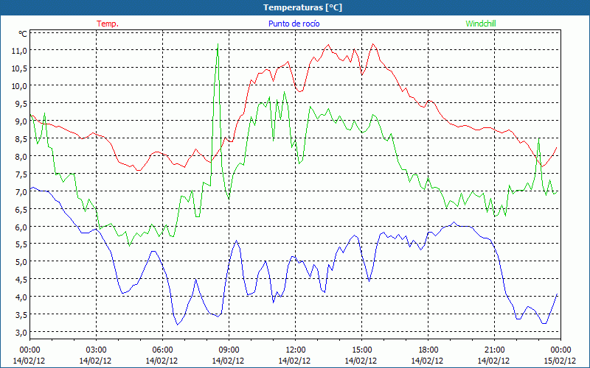Click the '10,0' y-axis value

click(19, 86)
